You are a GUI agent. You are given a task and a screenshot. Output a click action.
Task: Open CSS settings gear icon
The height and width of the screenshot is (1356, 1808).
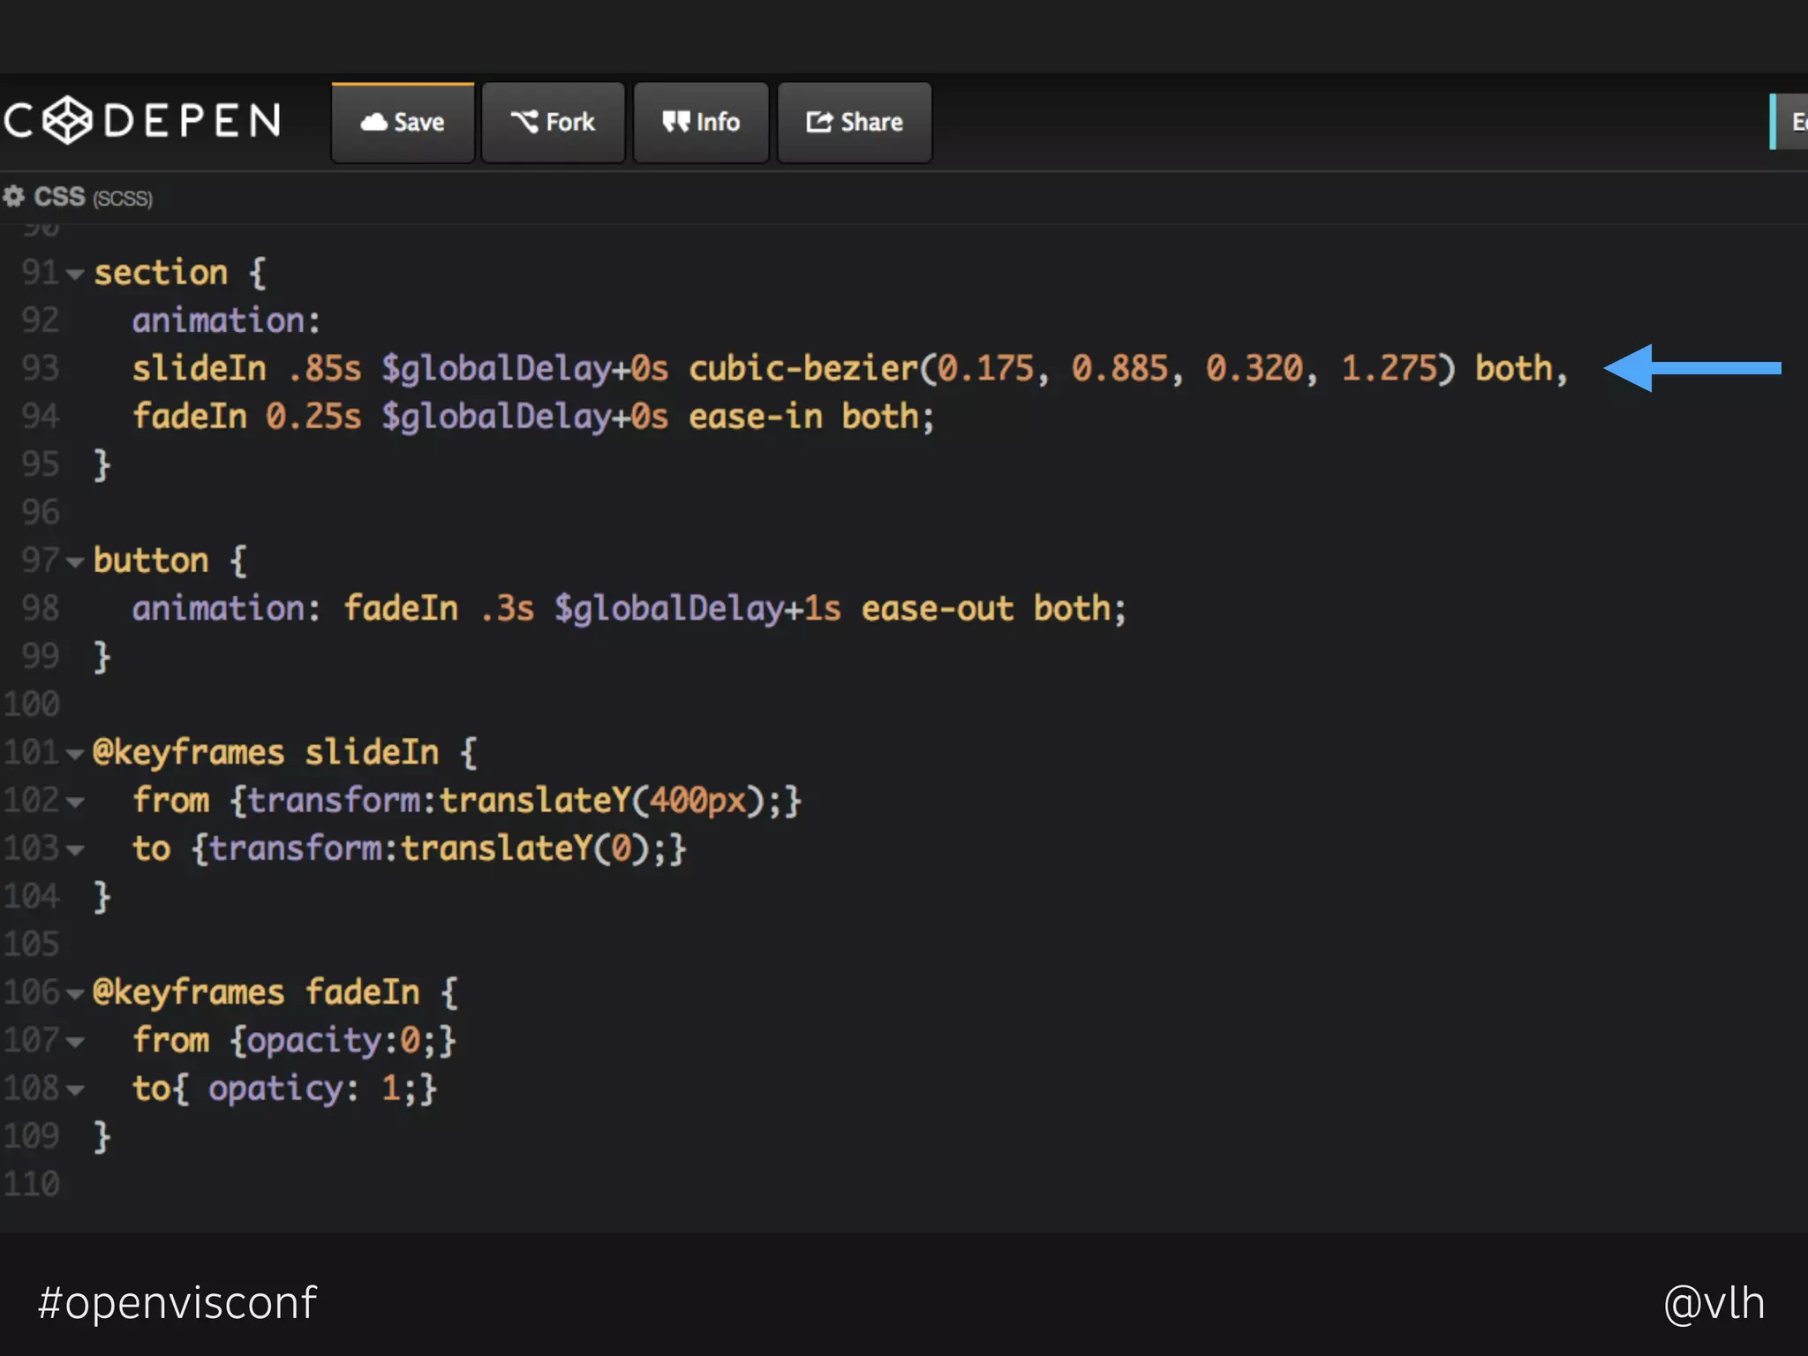pos(13,197)
